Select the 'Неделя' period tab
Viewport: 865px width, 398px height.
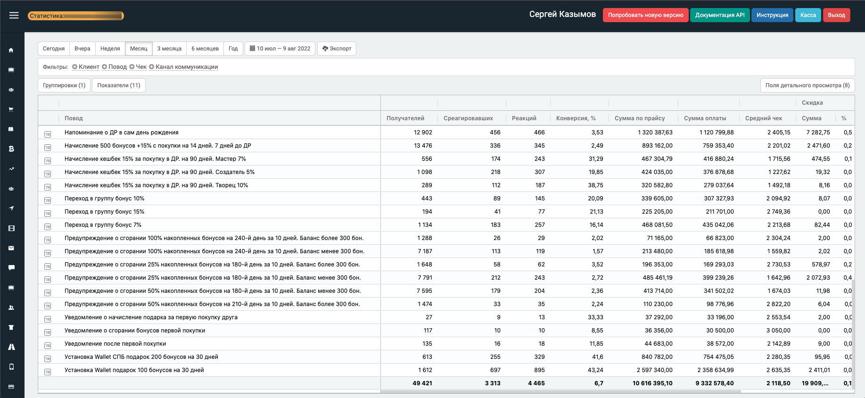pos(110,49)
